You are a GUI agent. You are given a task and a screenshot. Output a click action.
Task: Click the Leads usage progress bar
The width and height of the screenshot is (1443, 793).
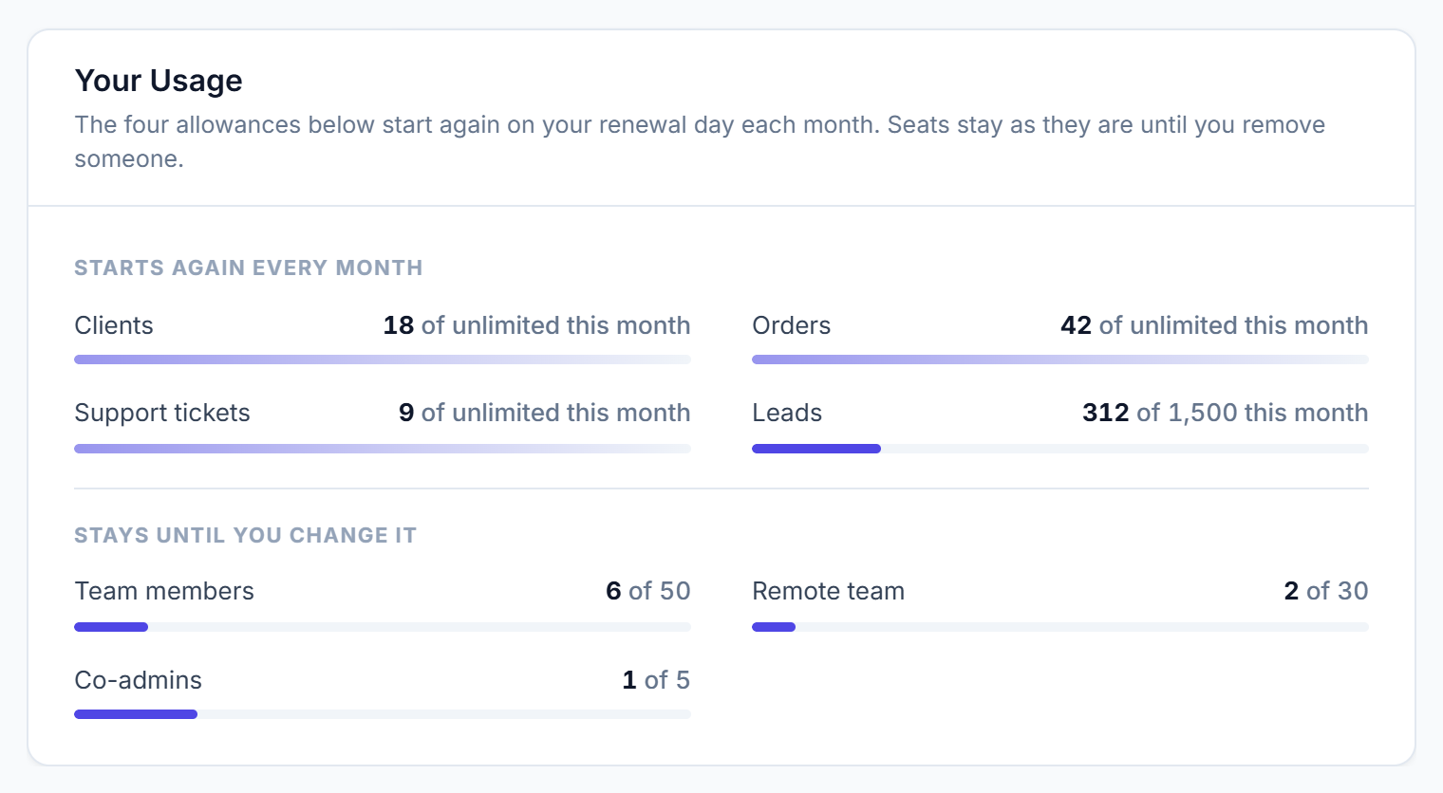pyautogui.click(x=1060, y=449)
